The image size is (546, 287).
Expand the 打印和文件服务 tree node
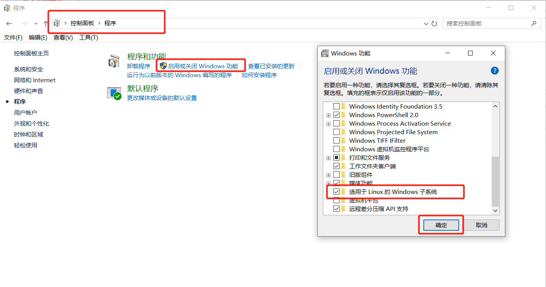tap(328, 157)
